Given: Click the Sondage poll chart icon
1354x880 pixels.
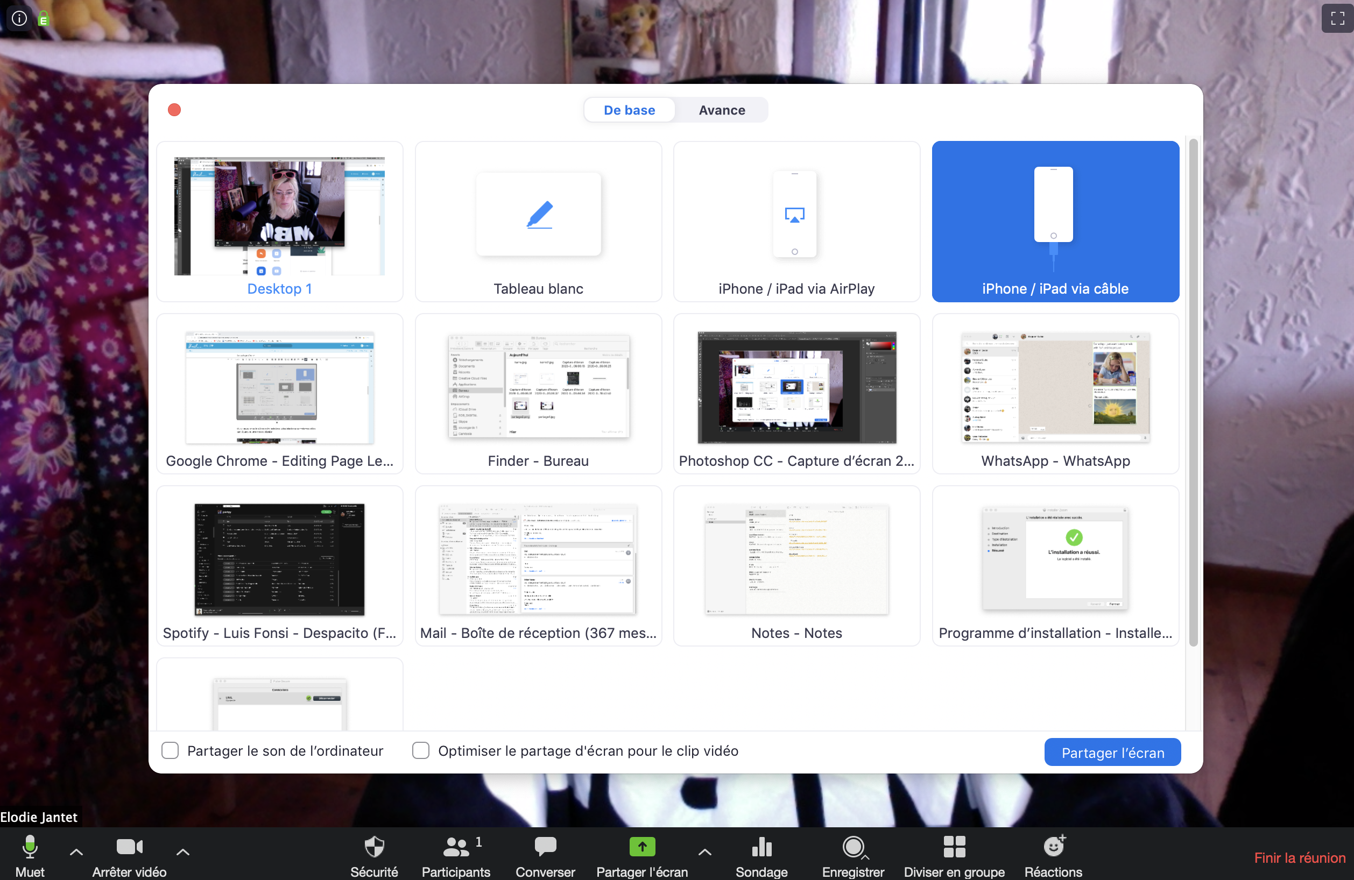Looking at the screenshot, I should tap(761, 847).
